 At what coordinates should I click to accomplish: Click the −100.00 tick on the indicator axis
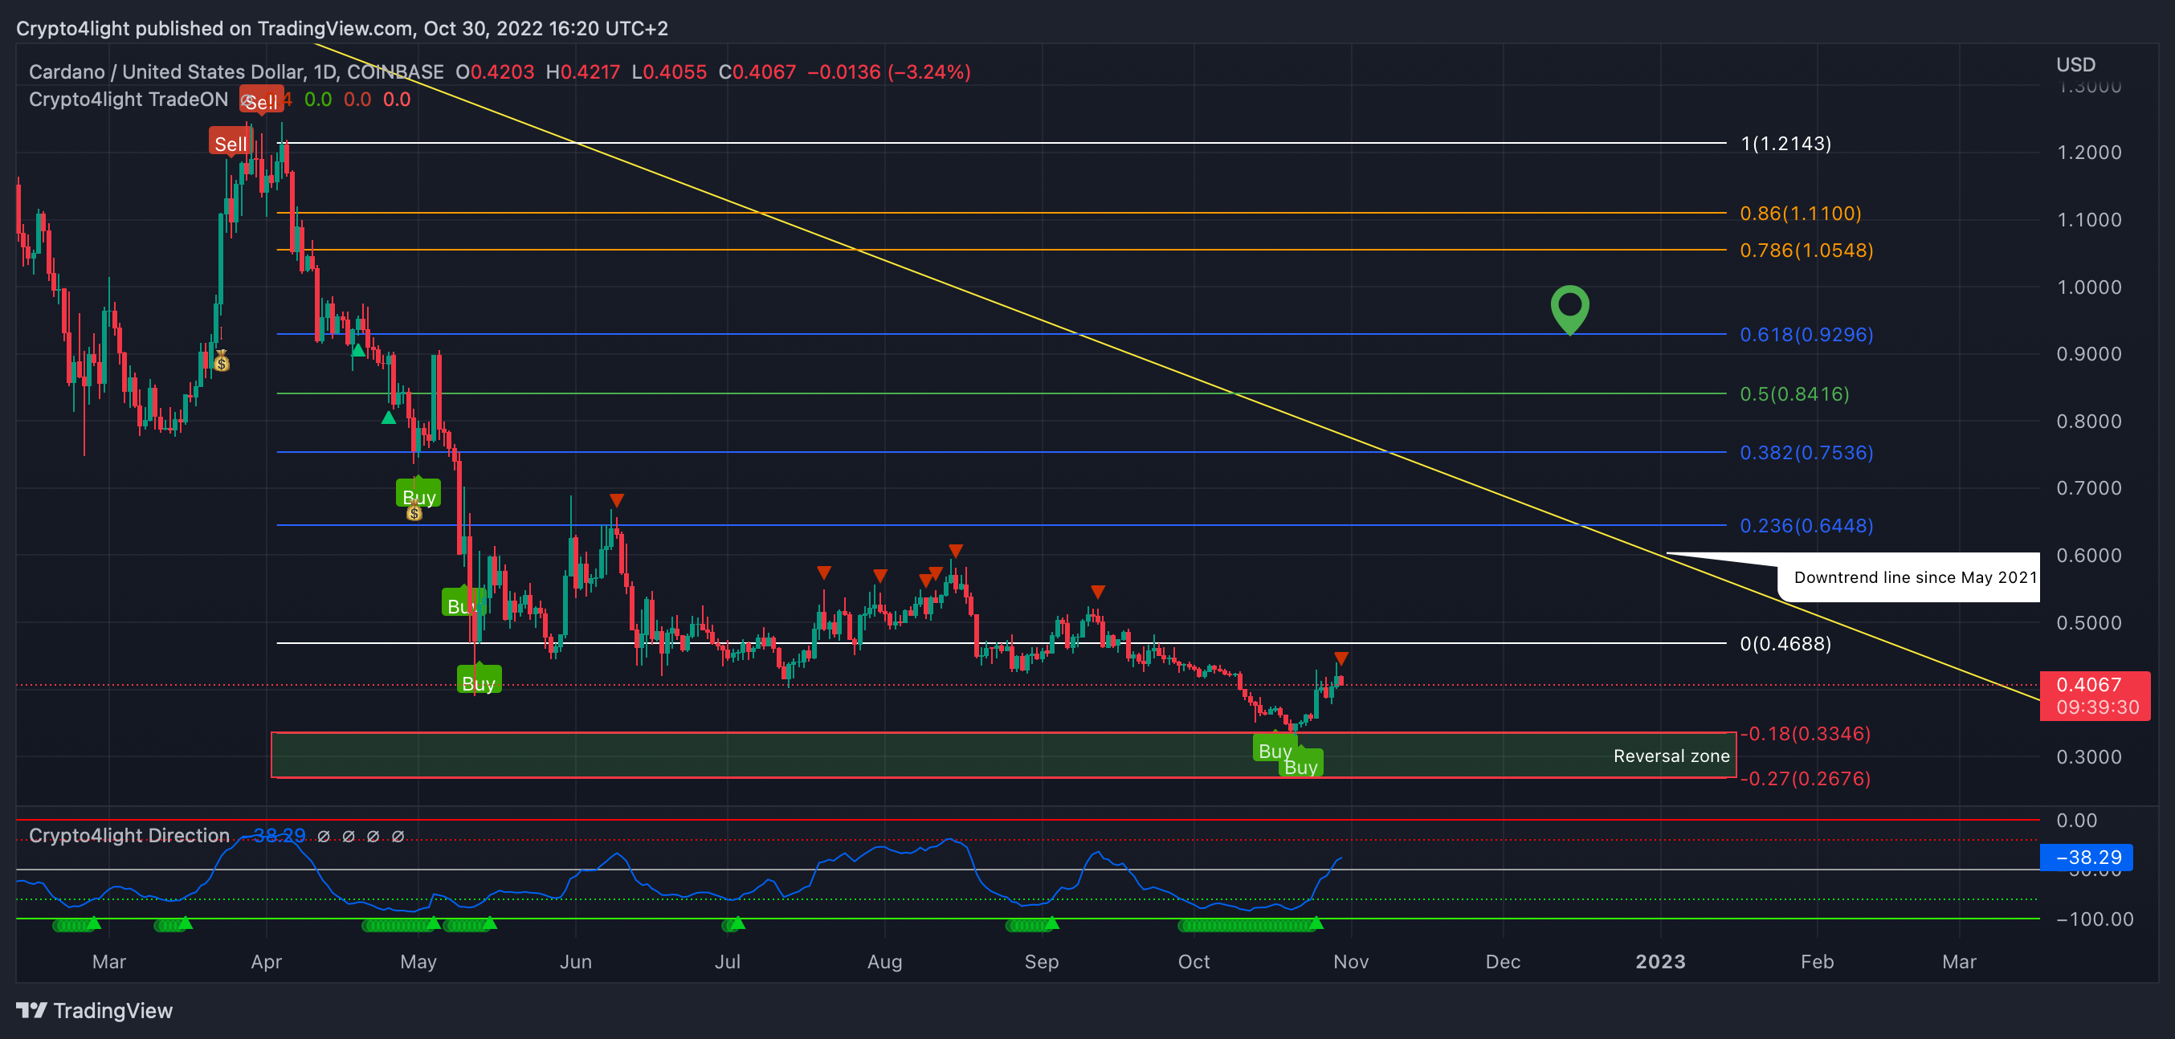point(2095,919)
